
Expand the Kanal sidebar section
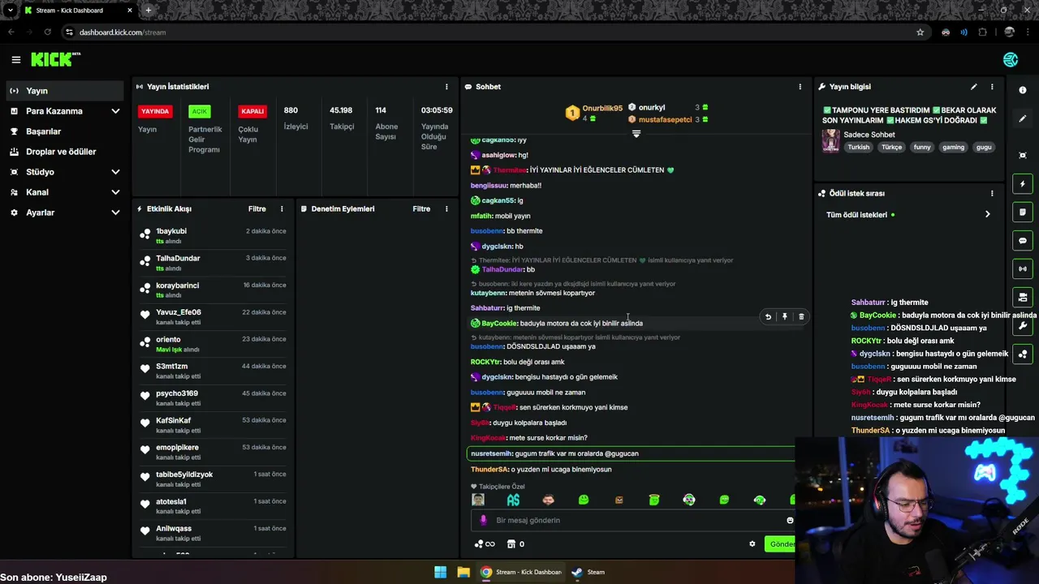tap(115, 192)
